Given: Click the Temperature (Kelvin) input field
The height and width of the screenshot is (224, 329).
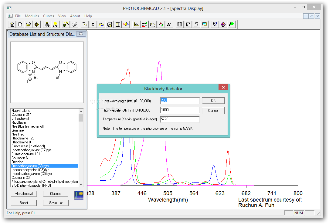Looking at the screenshot, I should pyautogui.click(x=180, y=119).
